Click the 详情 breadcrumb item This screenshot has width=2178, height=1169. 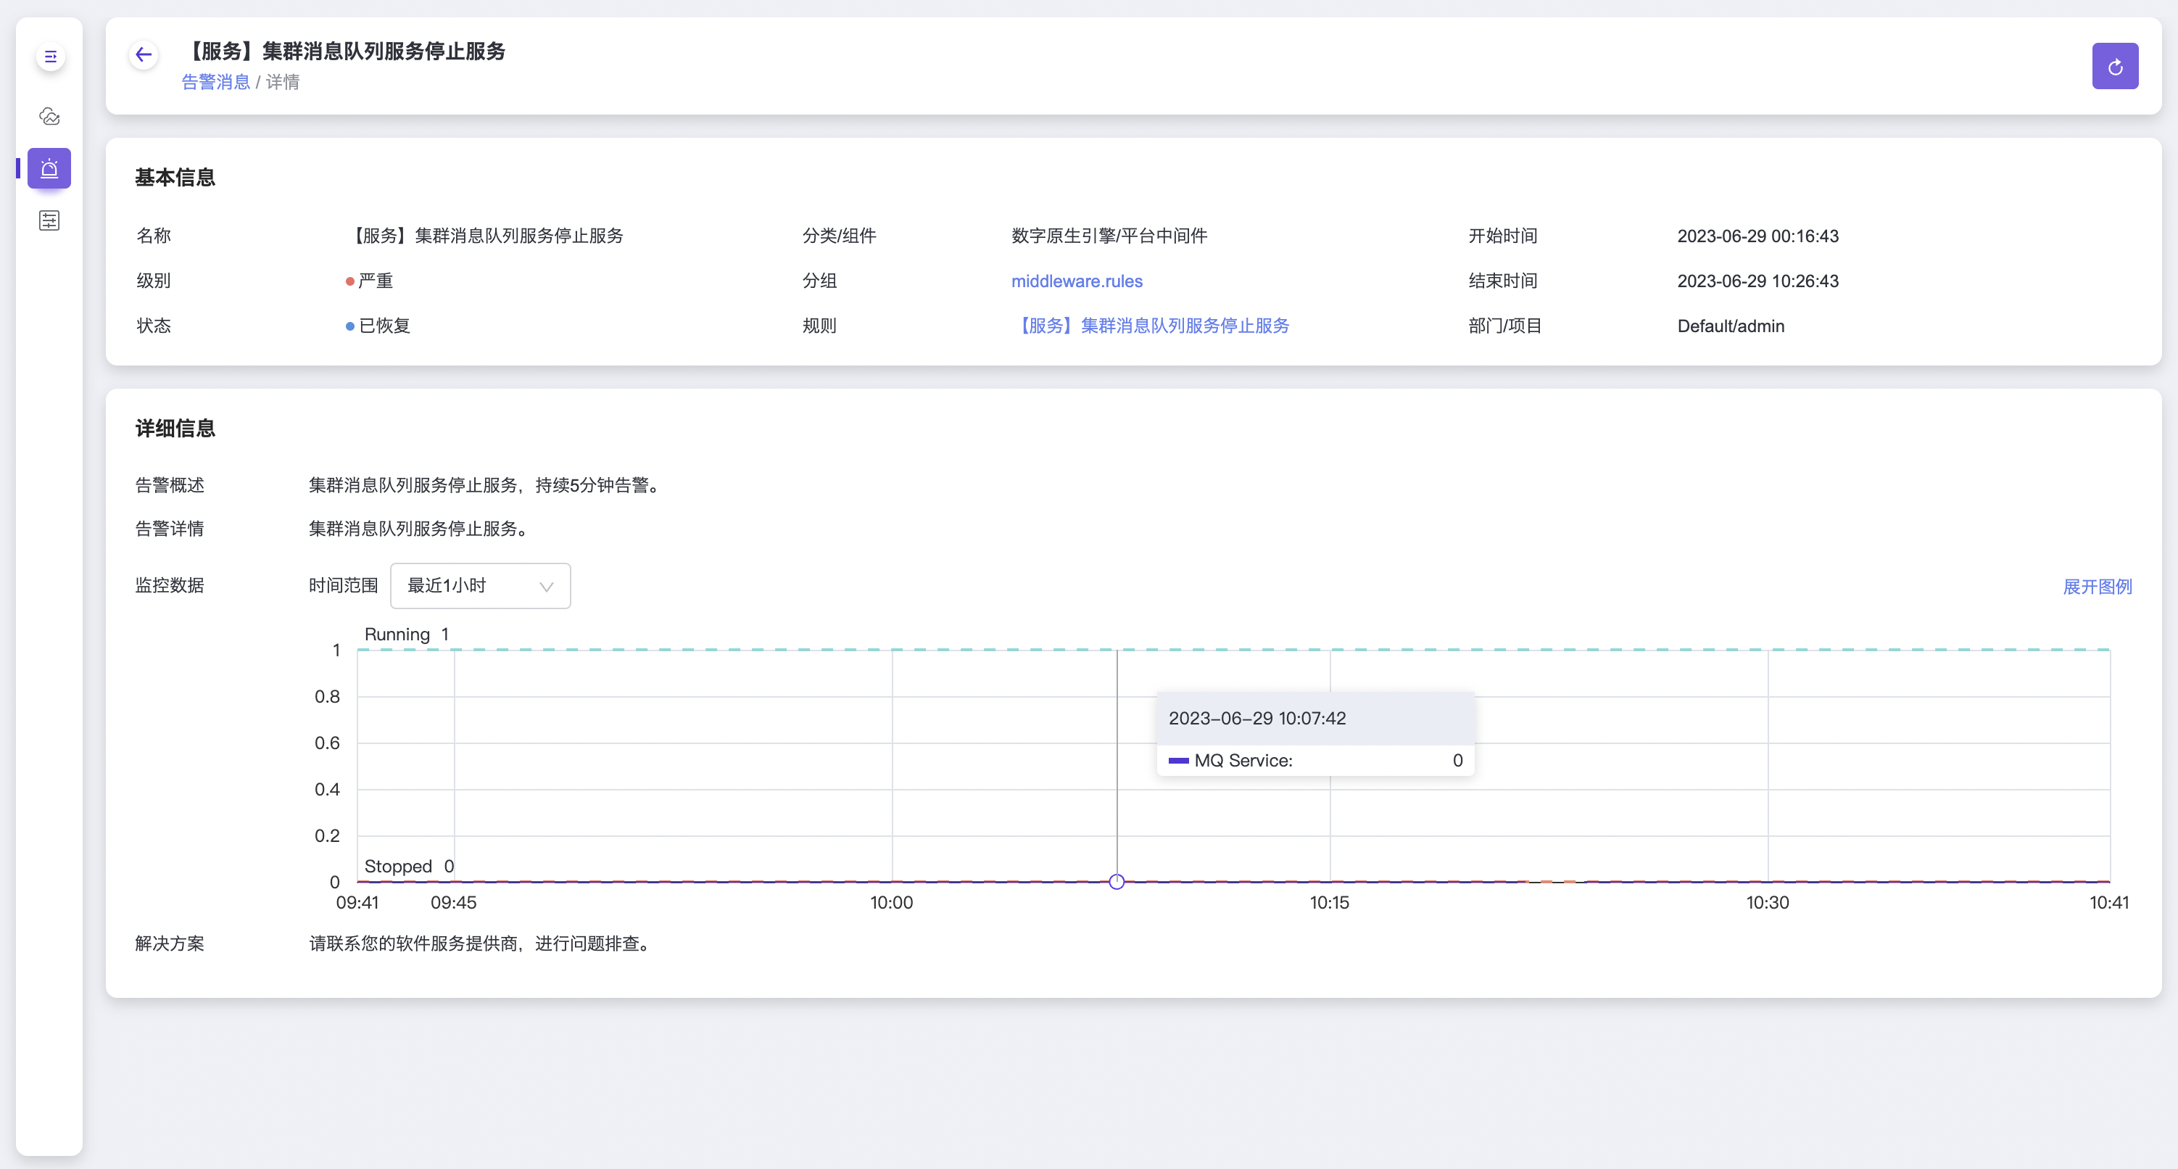point(282,82)
